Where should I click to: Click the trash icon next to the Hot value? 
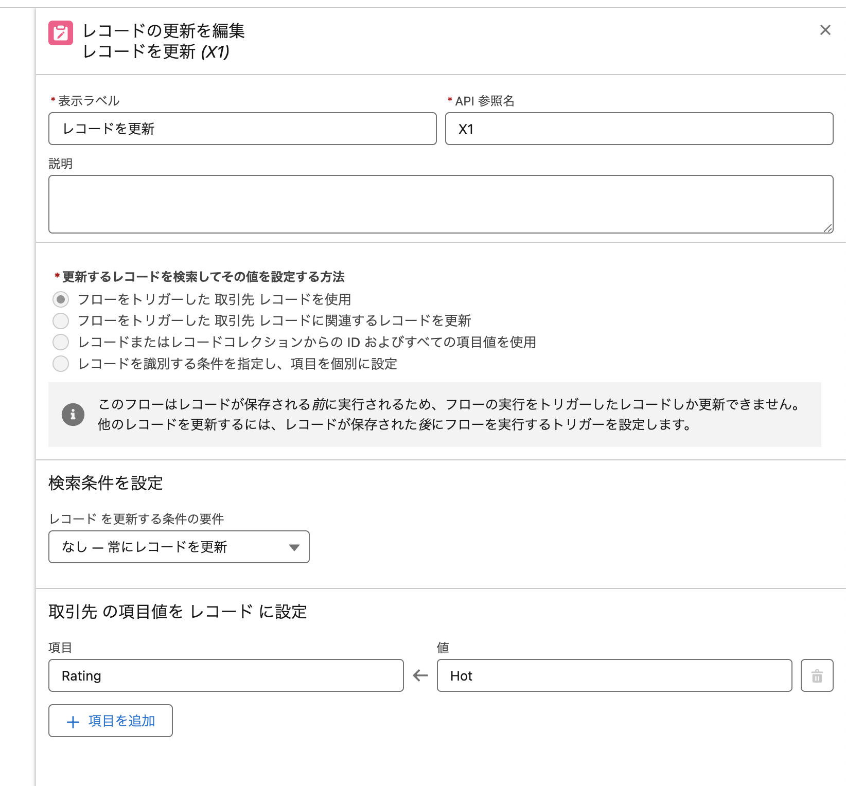click(817, 675)
